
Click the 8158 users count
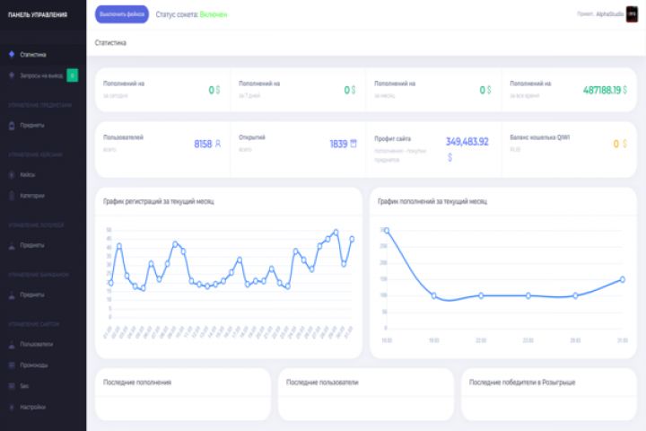point(203,144)
